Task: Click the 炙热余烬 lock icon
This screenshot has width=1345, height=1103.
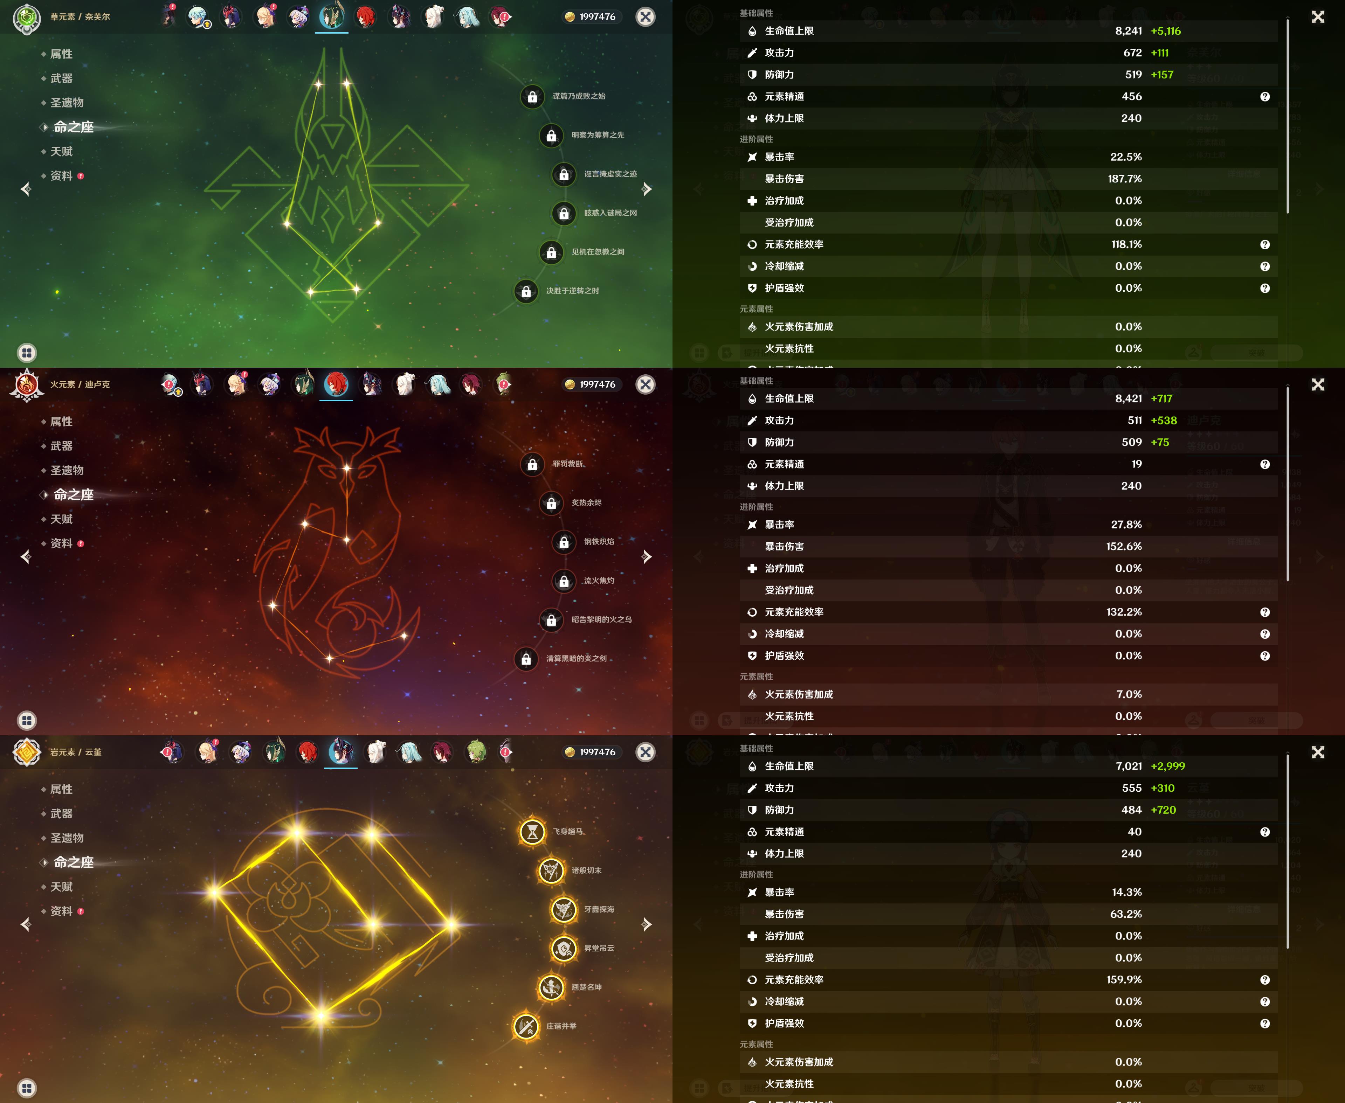Action: (552, 503)
